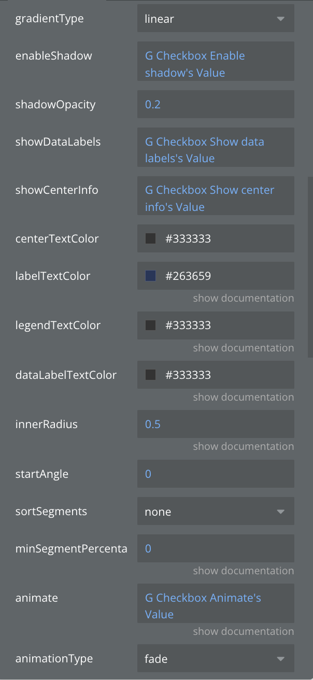The image size is (313, 680).
Task: Show documentation for labelTextColor
Action: (x=243, y=298)
